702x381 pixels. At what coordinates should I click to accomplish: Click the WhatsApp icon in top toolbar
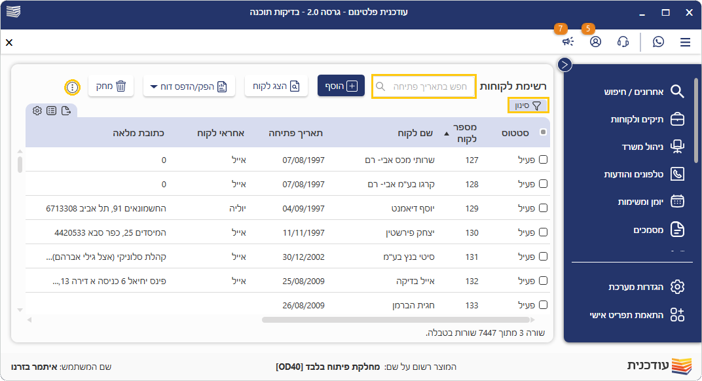click(658, 42)
